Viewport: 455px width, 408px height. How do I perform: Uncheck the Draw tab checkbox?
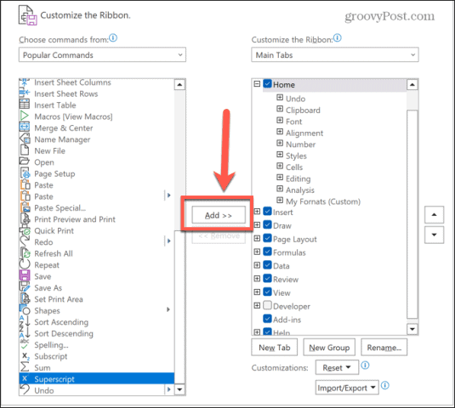coord(268,224)
